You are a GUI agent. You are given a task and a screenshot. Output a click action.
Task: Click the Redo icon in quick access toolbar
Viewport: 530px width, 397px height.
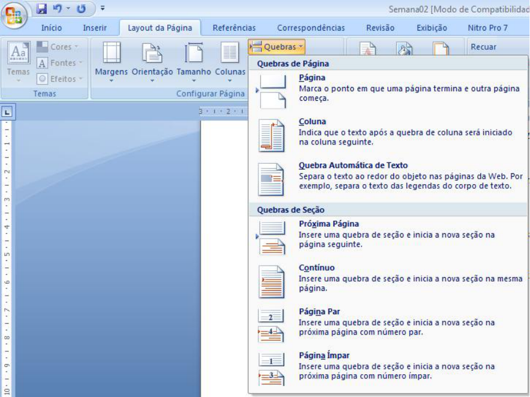(81, 9)
